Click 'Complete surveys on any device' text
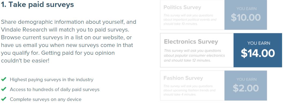284x106 pixels. click(46, 99)
